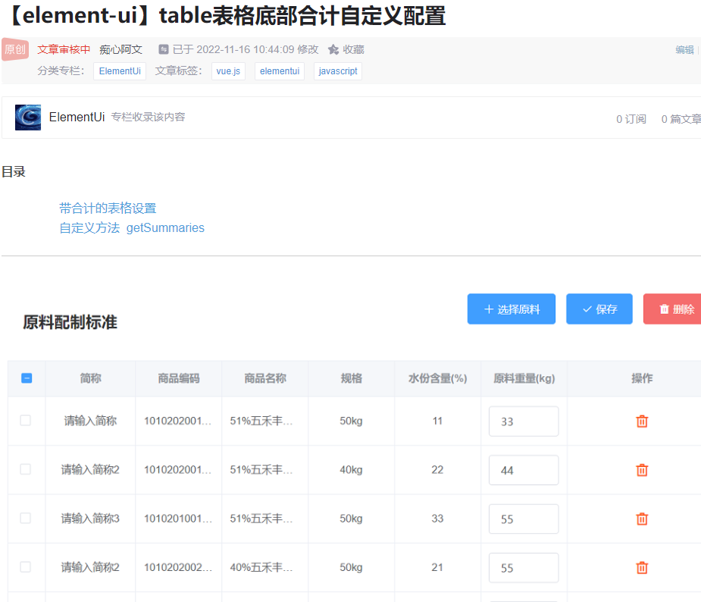Check the checkbox for row 请输入简称3
Image resolution: width=701 pixels, height=602 pixels.
[26, 518]
